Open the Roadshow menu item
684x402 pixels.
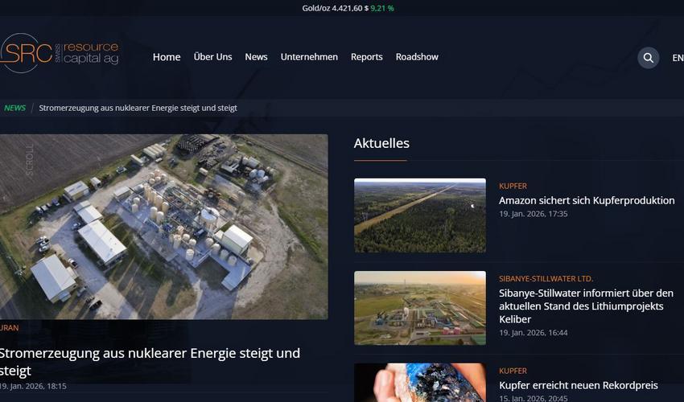tap(417, 57)
